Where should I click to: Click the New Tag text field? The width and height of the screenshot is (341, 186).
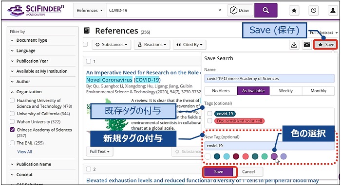click(x=269, y=146)
